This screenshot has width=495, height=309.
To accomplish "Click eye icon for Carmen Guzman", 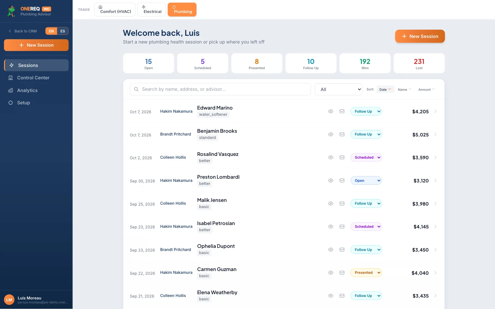I will point(331,273).
